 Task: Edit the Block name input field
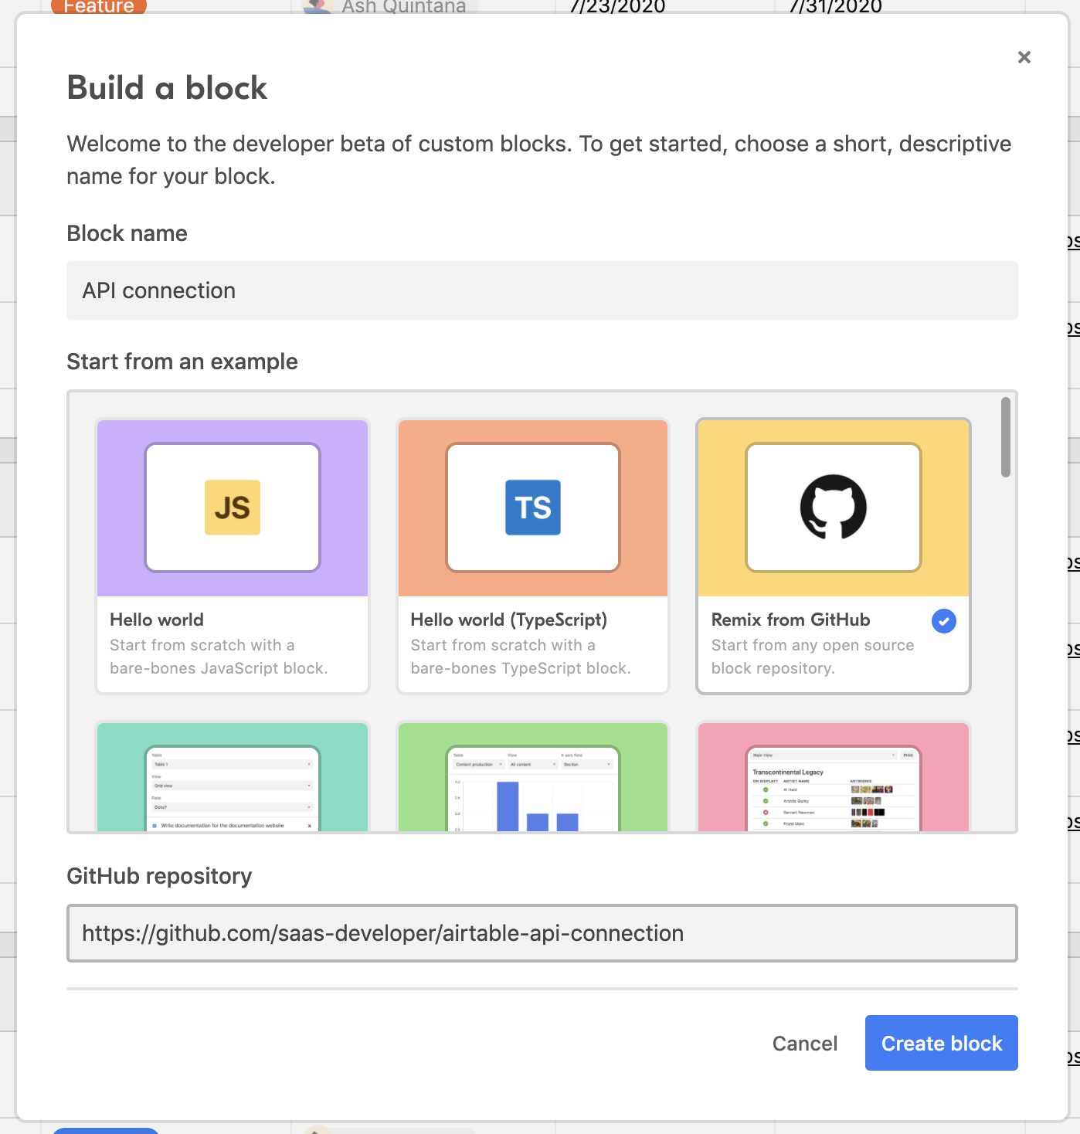pos(542,290)
